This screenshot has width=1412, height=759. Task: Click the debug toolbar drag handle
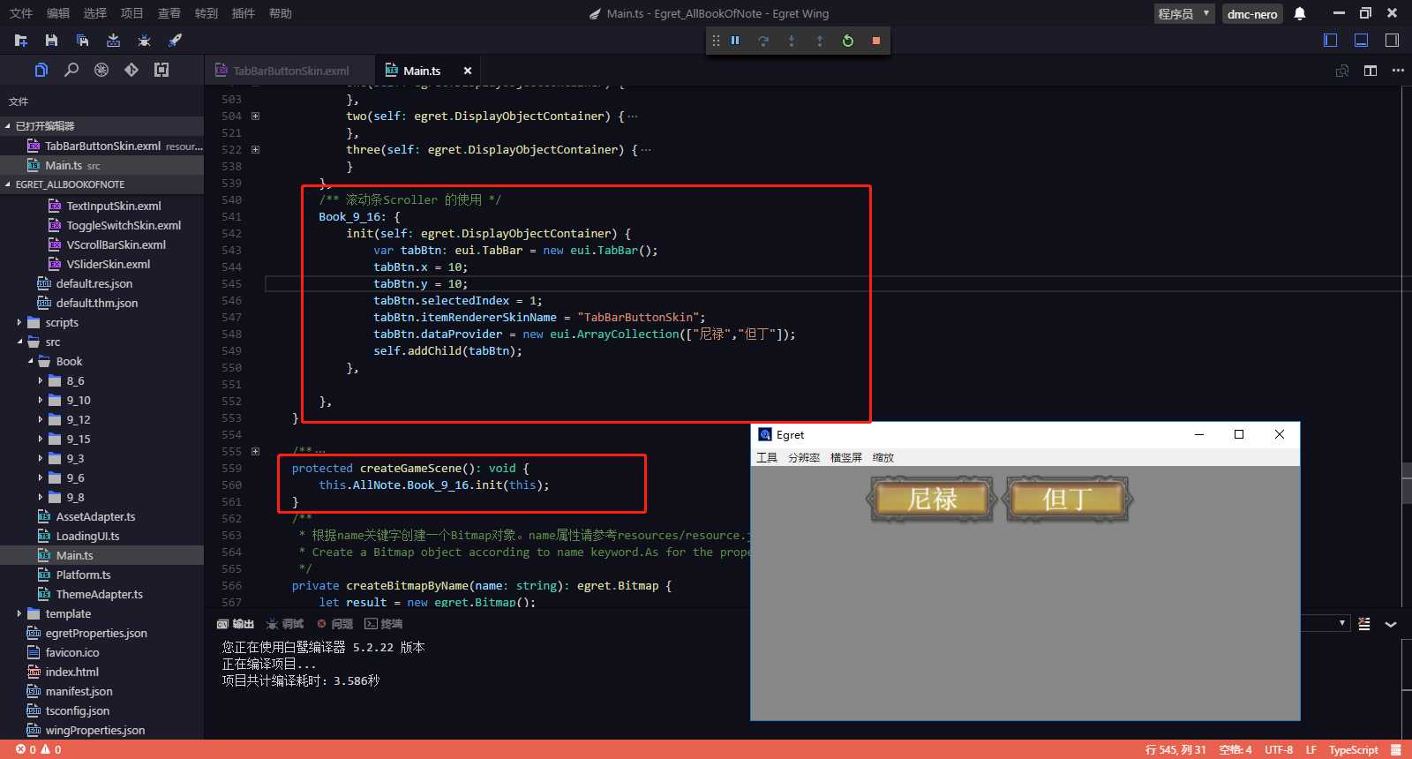(x=716, y=41)
